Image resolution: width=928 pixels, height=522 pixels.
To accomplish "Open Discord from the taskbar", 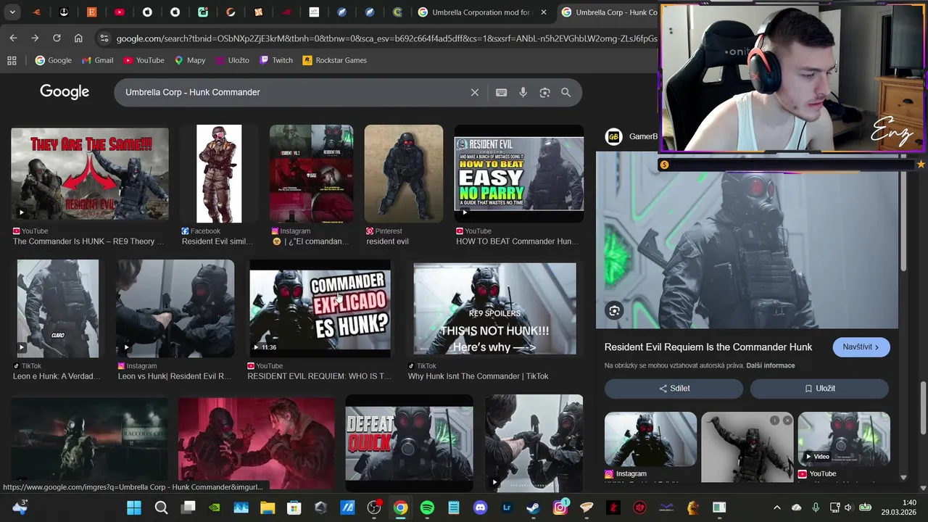I will [x=480, y=507].
